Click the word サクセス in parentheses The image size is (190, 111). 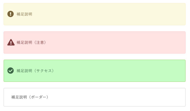pyautogui.click(x=44, y=71)
